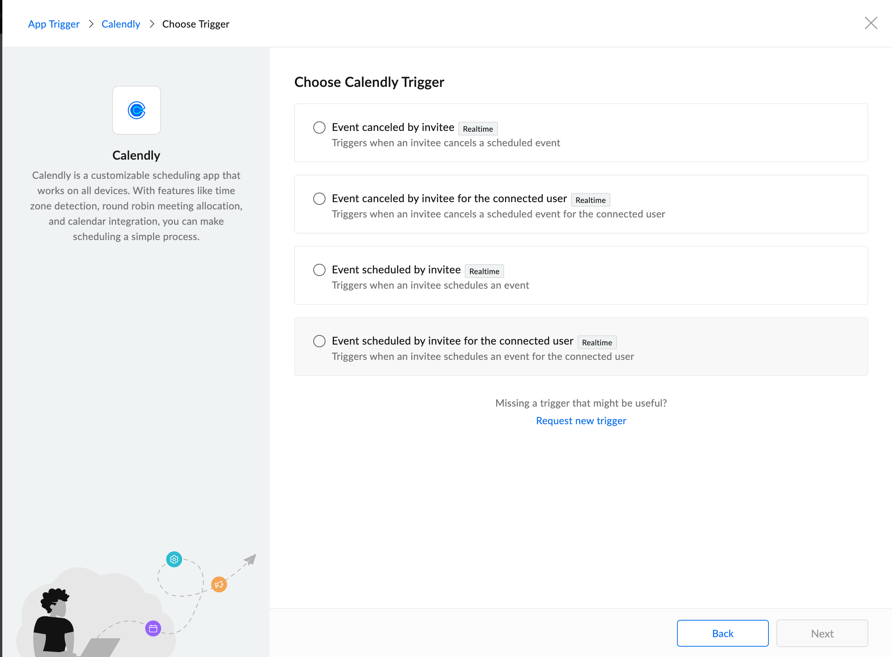Click the chevron after Calendly breadcrumb
892x657 pixels.
click(x=152, y=24)
